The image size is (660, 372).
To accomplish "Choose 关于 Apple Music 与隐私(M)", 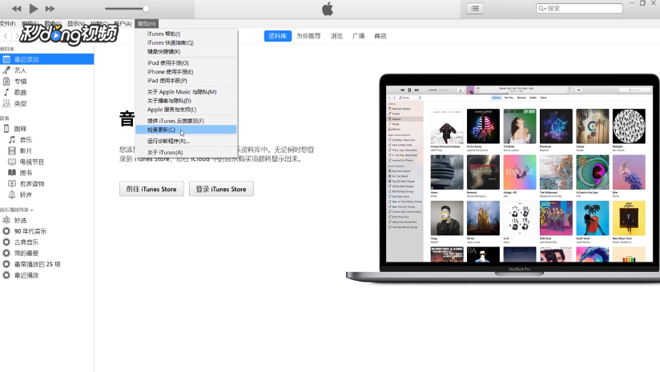I will click(186, 92).
